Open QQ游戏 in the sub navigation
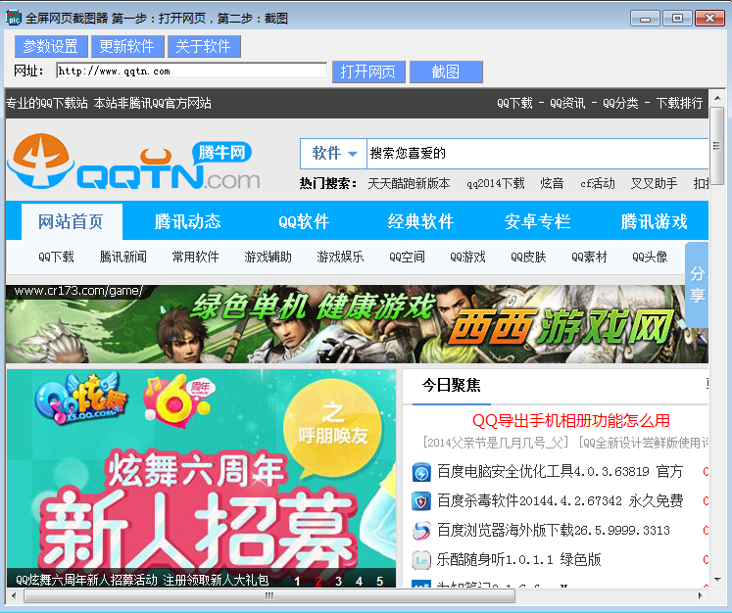This screenshot has height=613, width=732. click(x=467, y=257)
